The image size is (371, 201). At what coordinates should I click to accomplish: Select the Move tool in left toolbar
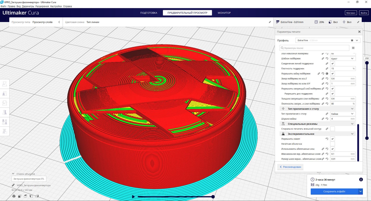click(x=5, y=84)
